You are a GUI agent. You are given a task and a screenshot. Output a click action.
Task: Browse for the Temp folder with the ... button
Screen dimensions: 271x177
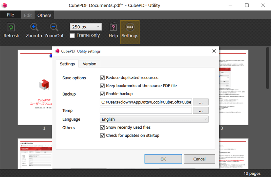click(201, 111)
